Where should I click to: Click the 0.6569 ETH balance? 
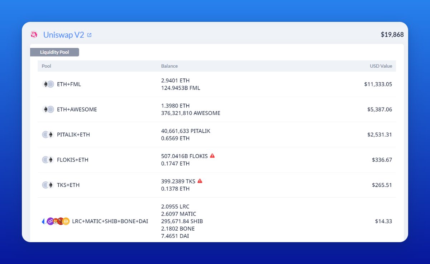pyautogui.click(x=175, y=138)
